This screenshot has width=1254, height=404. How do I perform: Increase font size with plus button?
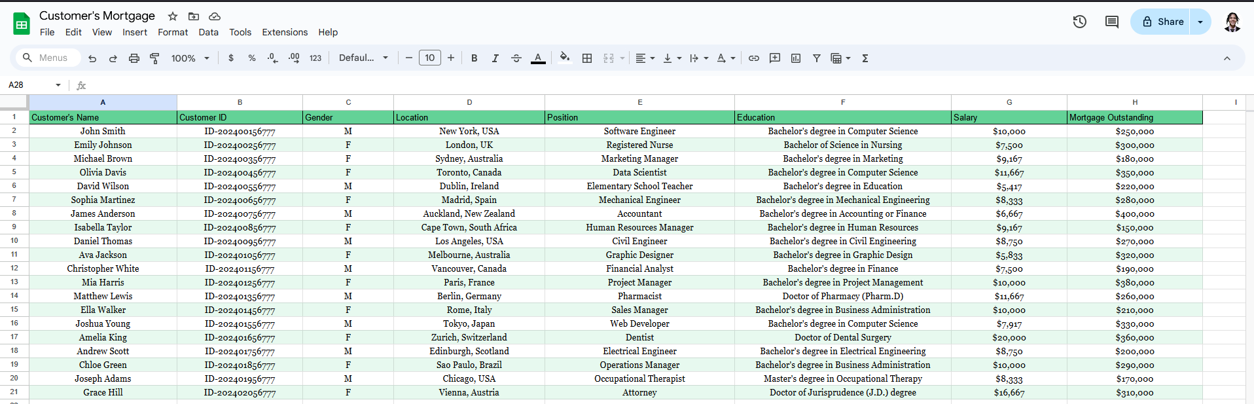[x=451, y=58]
